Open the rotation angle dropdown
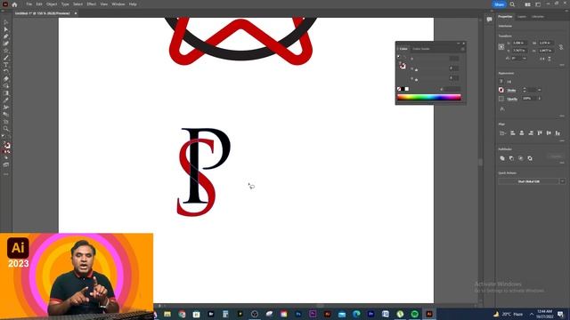The height and width of the screenshot is (320, 570). (x=525, y=58)
